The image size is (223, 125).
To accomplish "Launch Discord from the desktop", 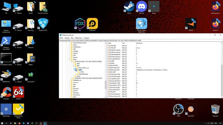I will 141,7.
